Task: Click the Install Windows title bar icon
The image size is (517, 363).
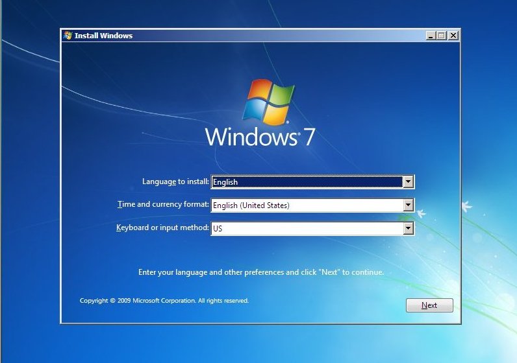Action: (x=68, y=36)
